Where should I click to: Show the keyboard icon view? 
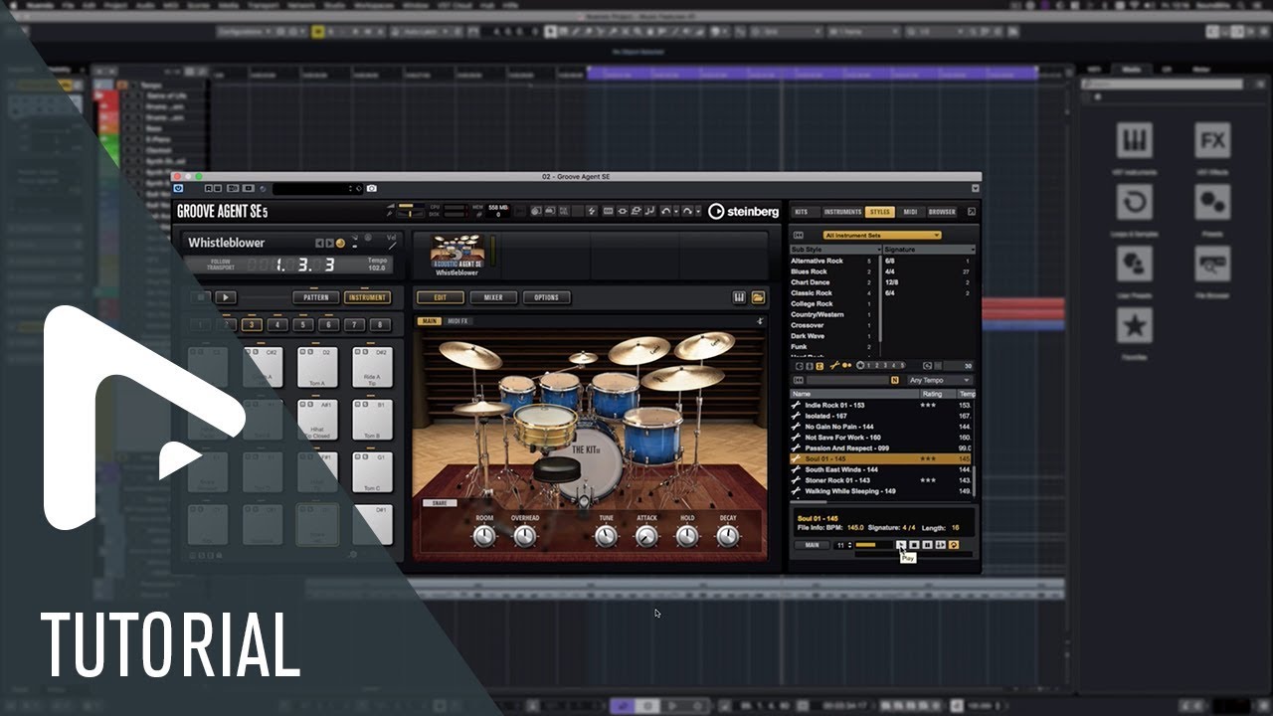[739, 297]
